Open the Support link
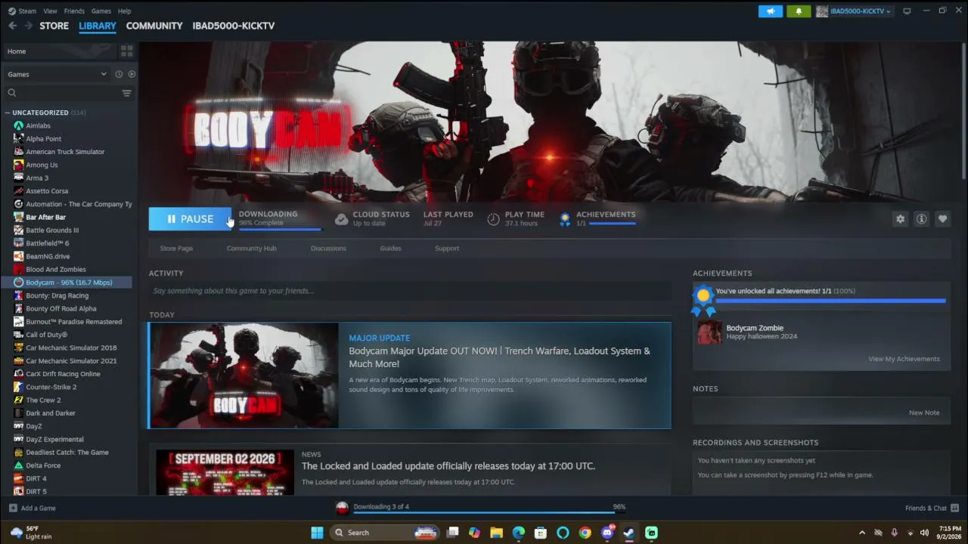Viewport: 968px width, 544px height. pos(447,248)
